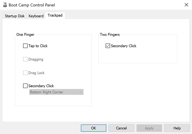
Task: Switch to the Startup Disk tab
Action: point(15,16)
